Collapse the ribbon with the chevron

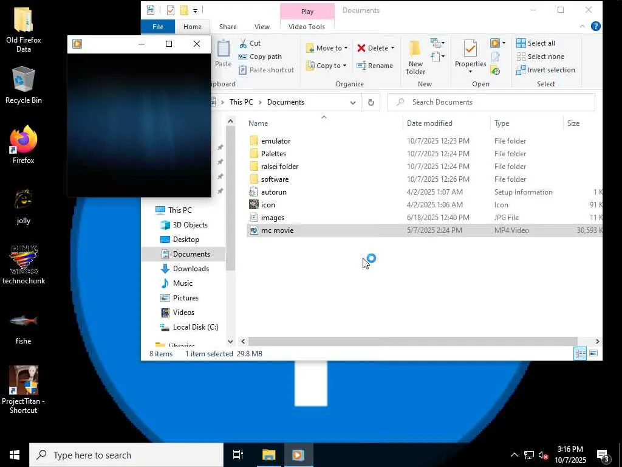[582, 26]
